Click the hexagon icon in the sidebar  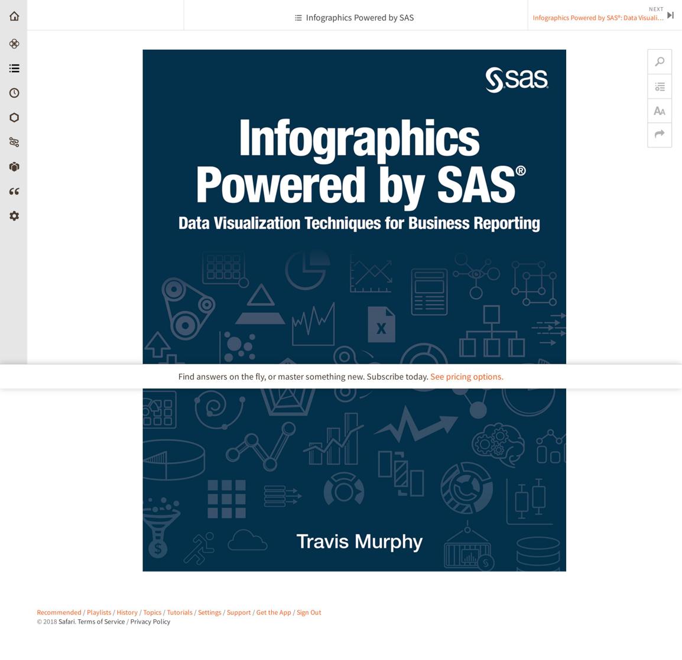tap(14, 117)
